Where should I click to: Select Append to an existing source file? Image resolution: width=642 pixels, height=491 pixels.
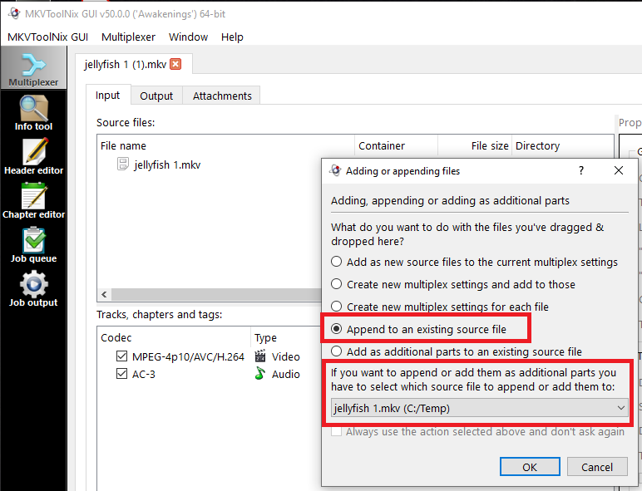click(x=337, y=328)
